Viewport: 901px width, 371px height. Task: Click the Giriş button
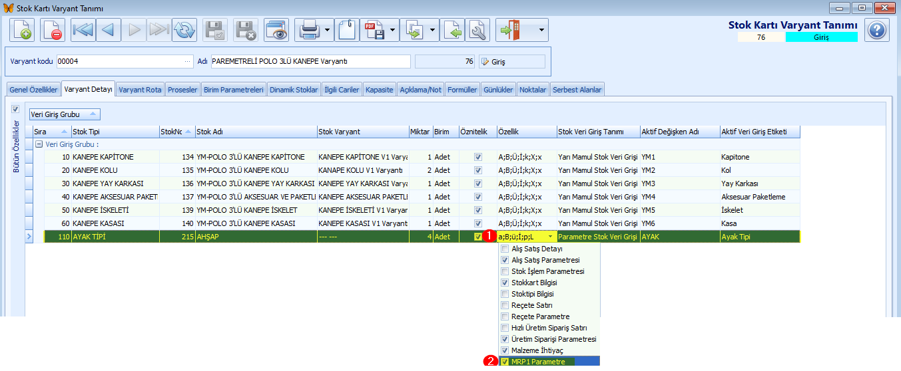coord(511,62)
